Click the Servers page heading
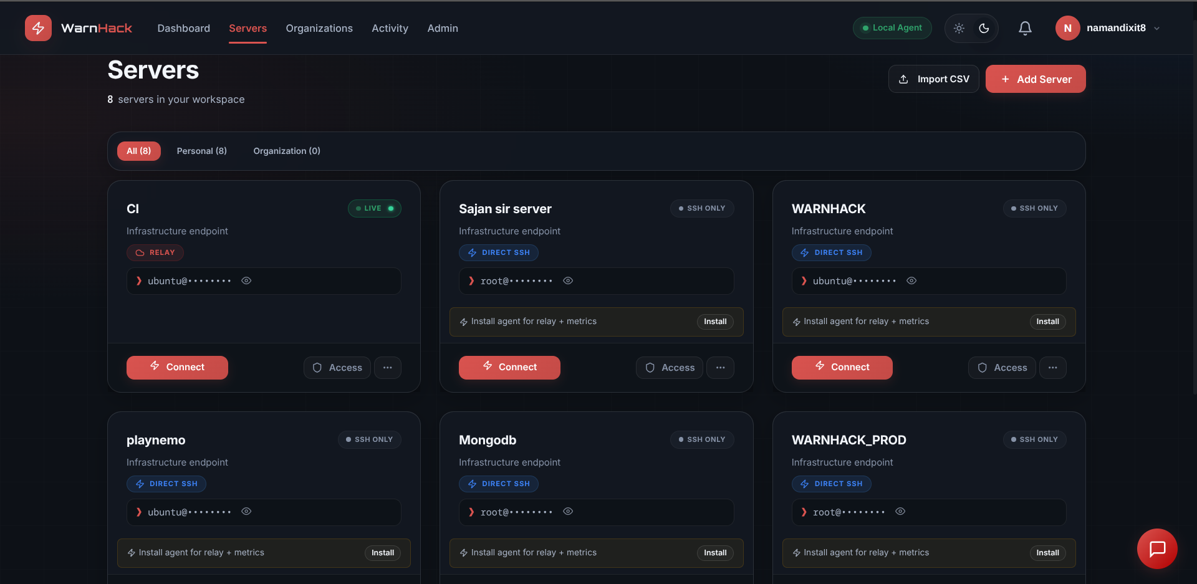 [153, 70]
